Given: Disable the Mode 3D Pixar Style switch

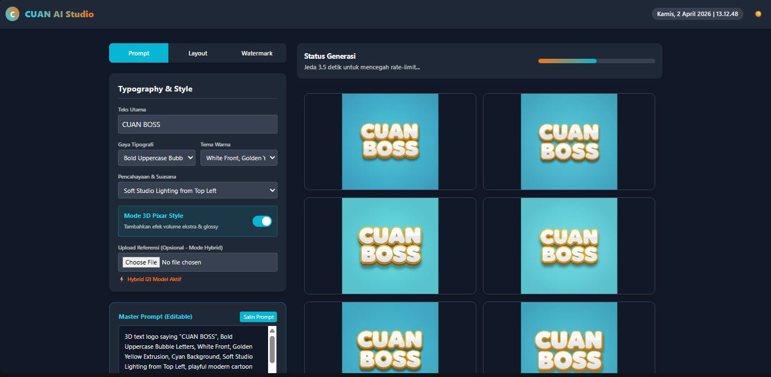Looking at the screenshot, I should [262, 221].
